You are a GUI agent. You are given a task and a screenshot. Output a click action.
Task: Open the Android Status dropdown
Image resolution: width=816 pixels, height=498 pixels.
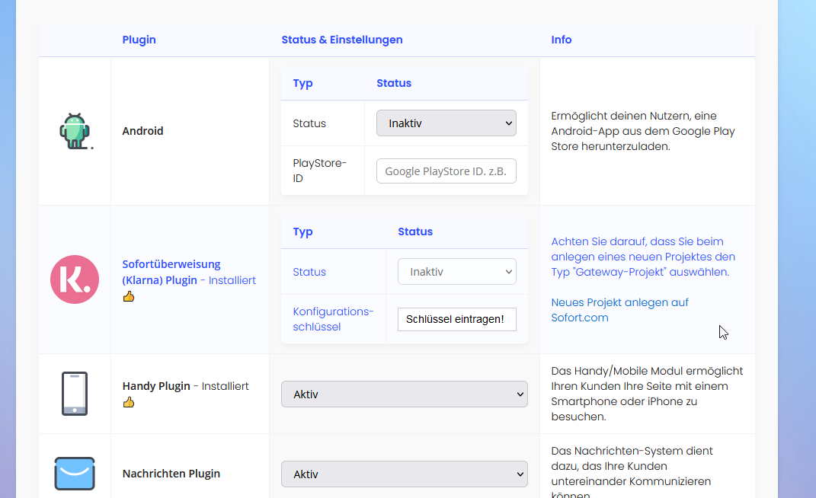pyautogui.click(x=446, y=123)
